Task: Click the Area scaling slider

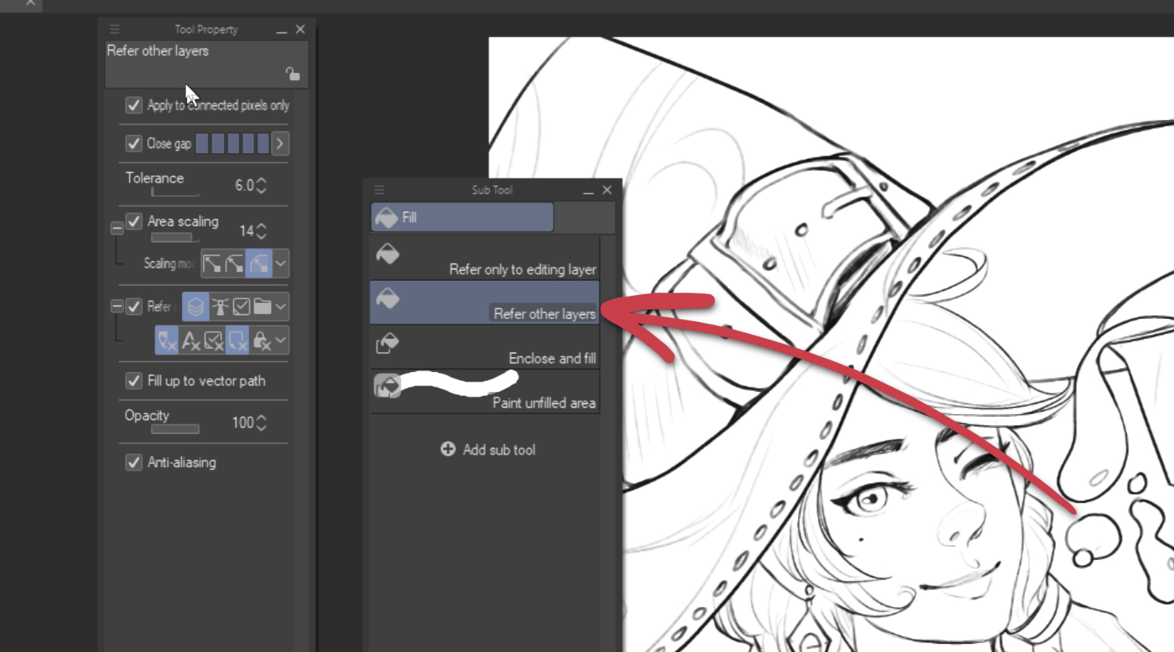Action: coord(175,238)
